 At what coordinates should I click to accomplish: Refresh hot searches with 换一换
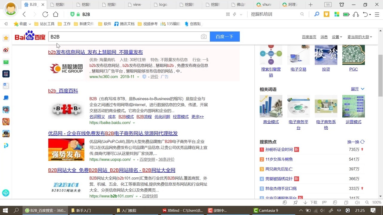[356, 142]
